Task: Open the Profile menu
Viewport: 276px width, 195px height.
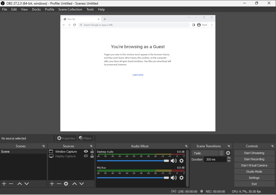Action: click(x=50, y=9)
